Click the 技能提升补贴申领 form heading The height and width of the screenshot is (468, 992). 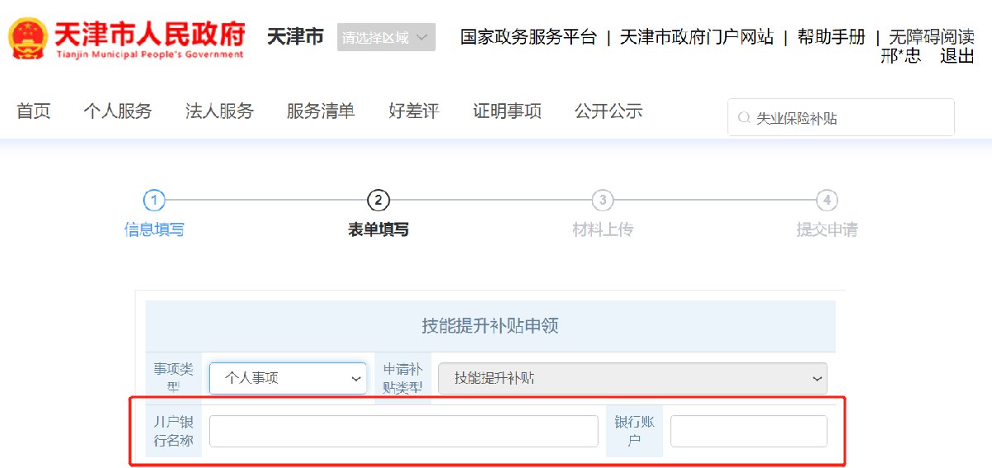[490, 326]
